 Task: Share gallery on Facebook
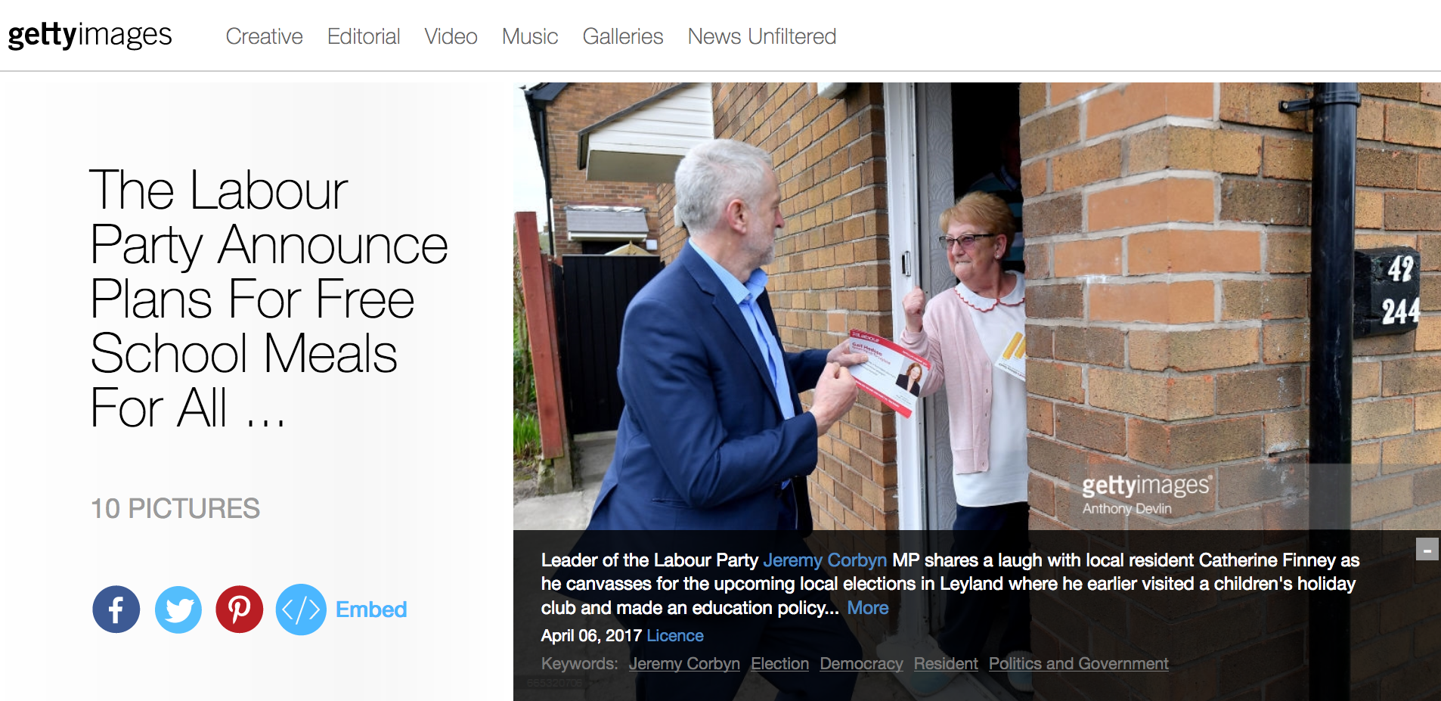point(116,609)
